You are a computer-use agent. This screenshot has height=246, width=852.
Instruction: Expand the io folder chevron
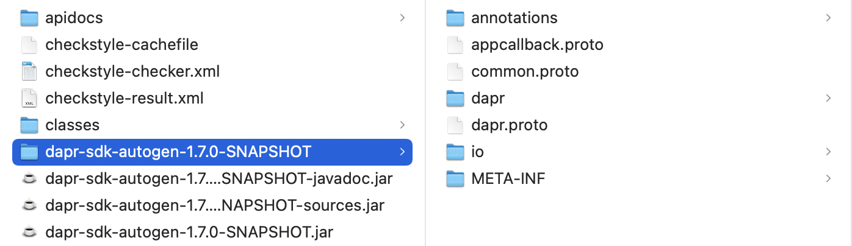[828, 152]
